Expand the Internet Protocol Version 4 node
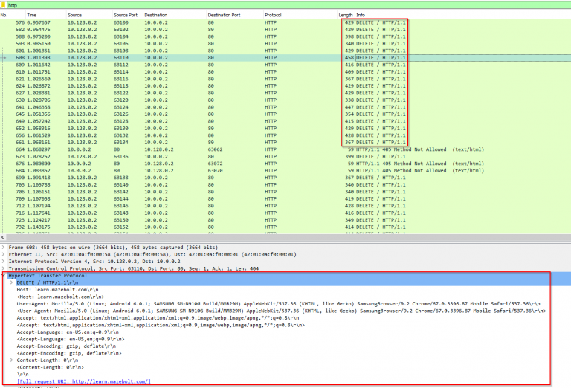Viewport: 571px width, 388px height. tap(3, 261)
